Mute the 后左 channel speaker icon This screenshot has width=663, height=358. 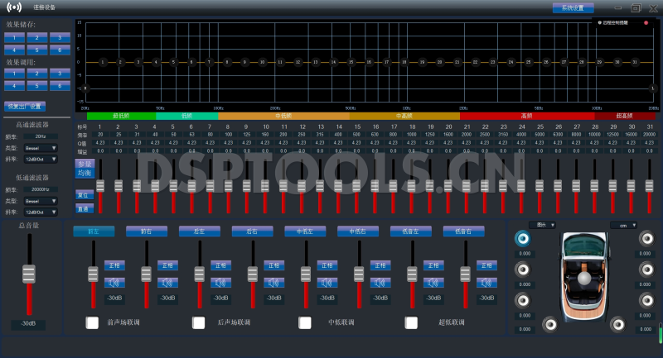coord(220,284)
